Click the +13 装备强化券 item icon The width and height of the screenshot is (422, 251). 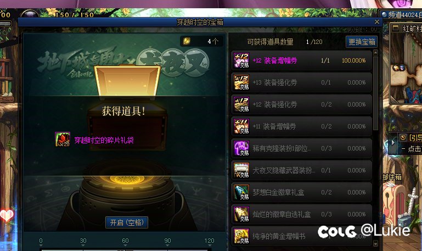coord(241,82)
